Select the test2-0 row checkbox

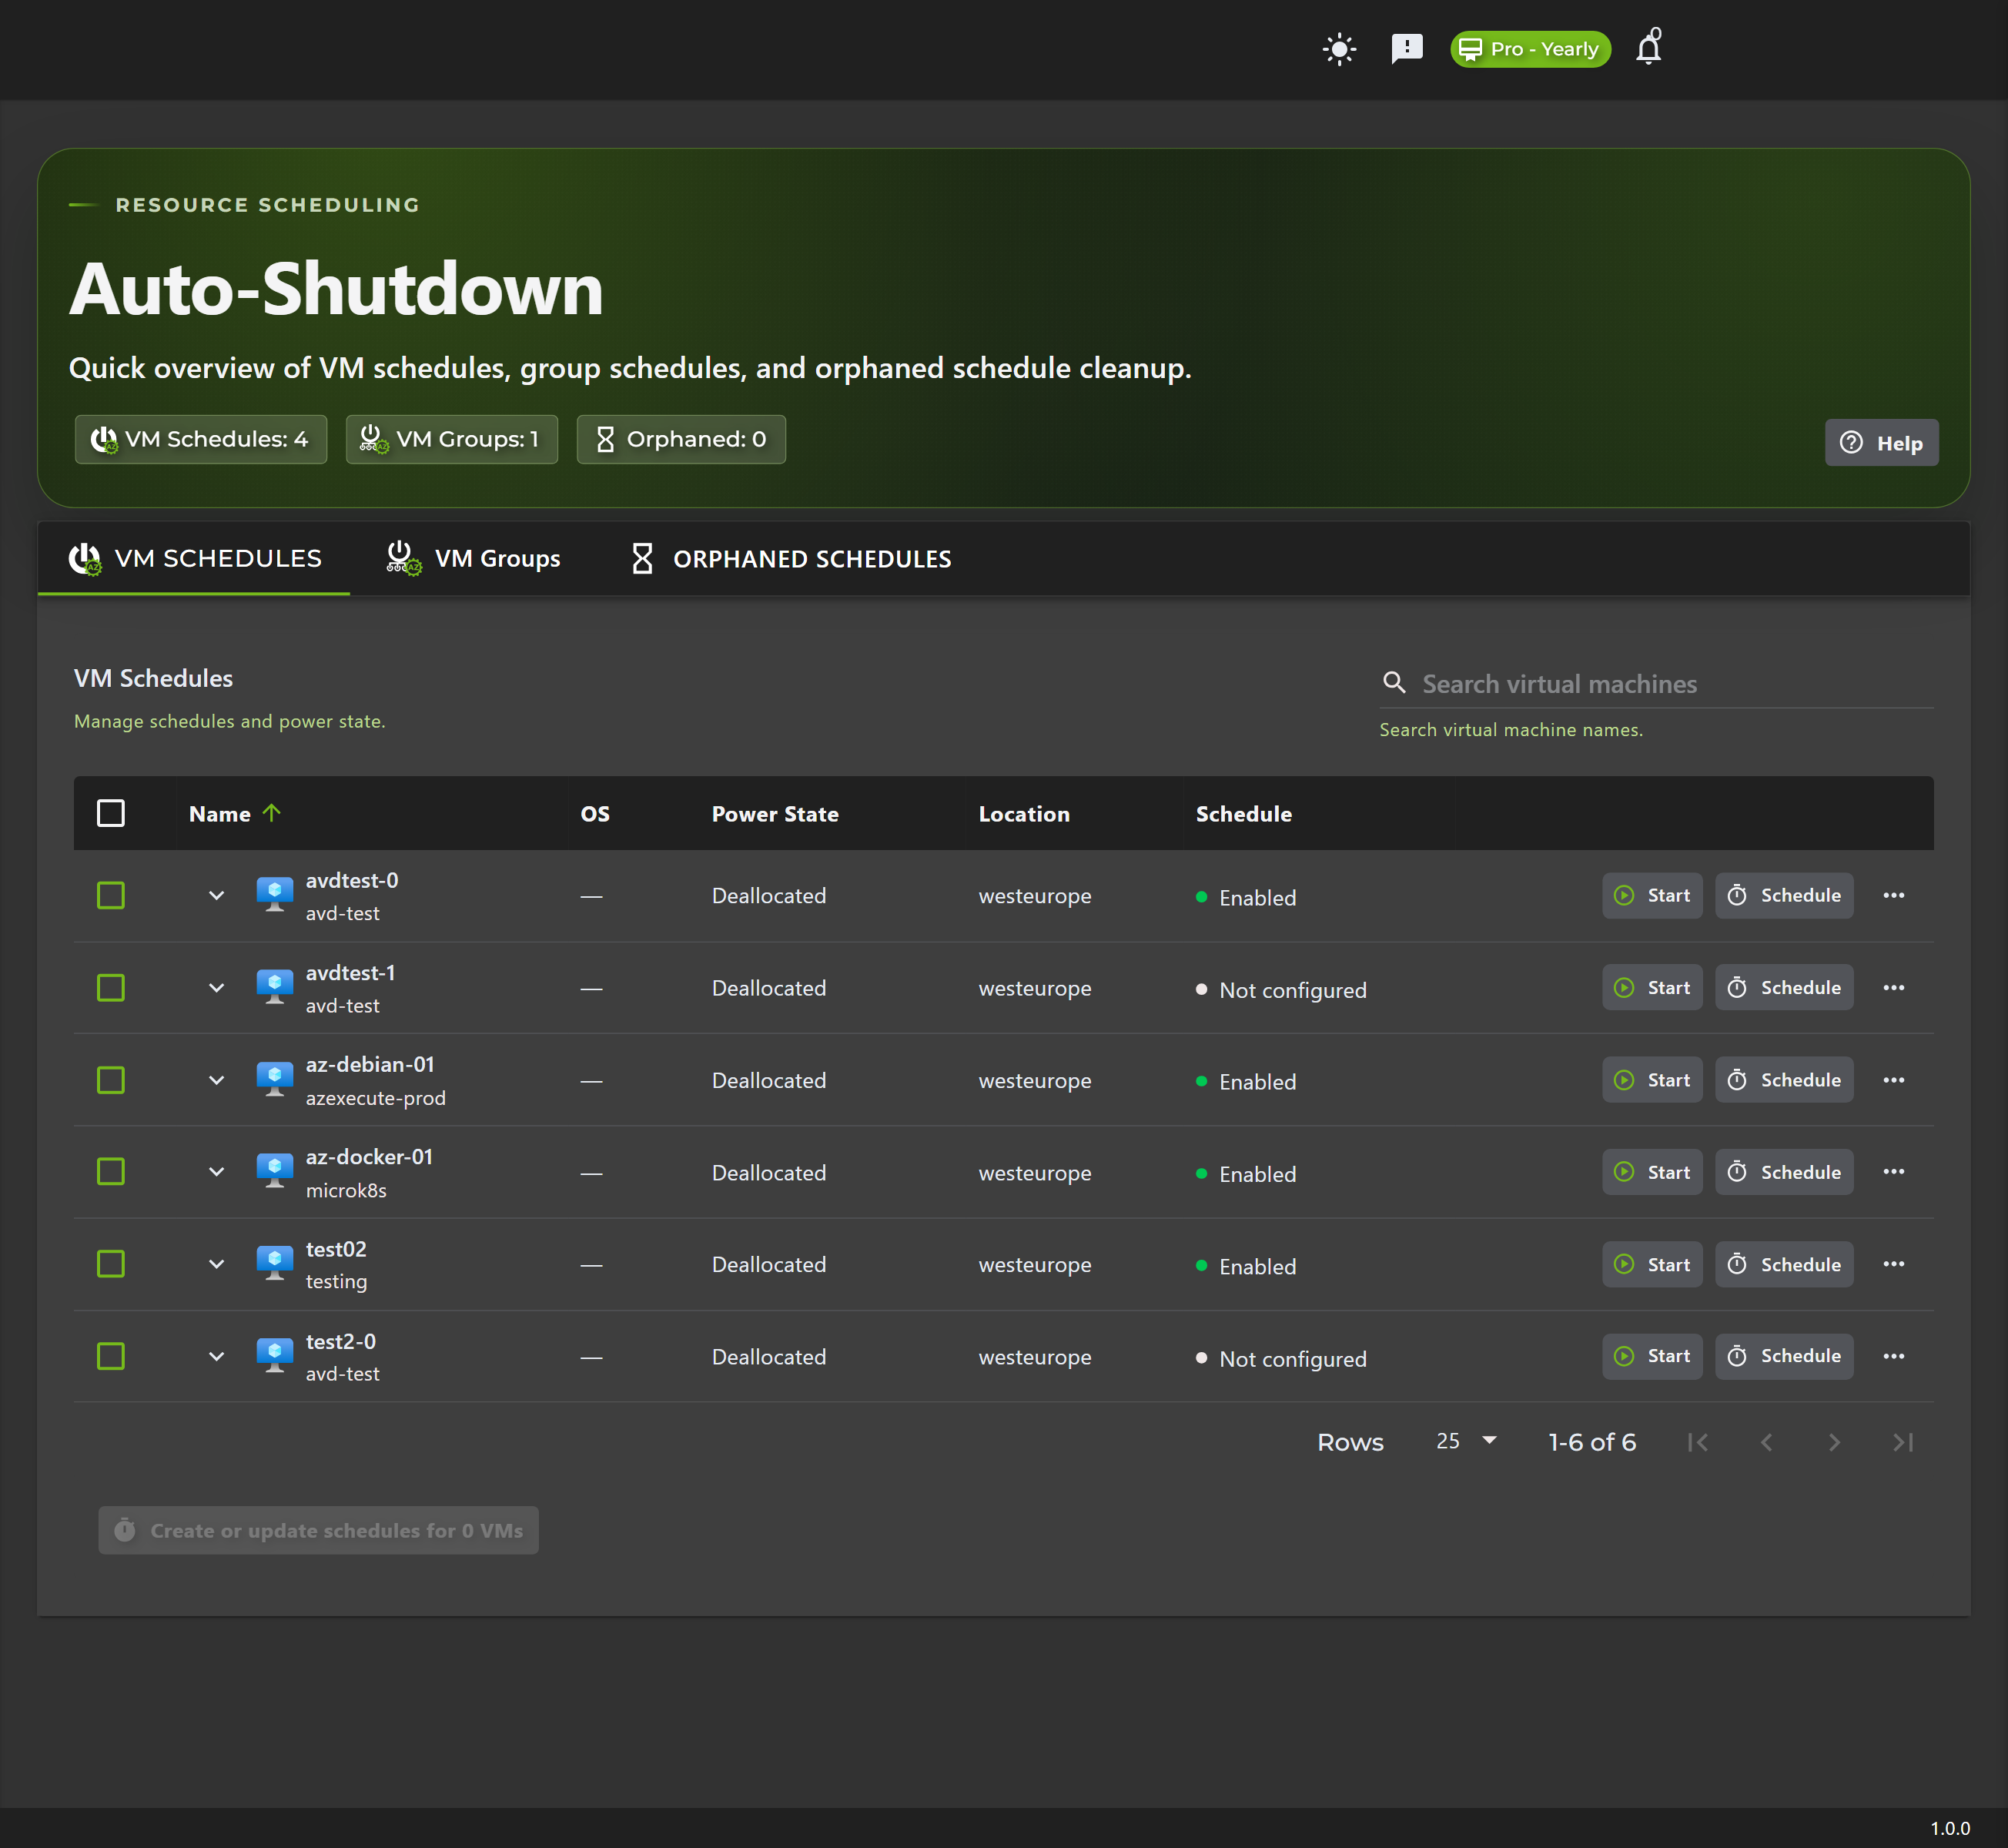[111, 1356]
